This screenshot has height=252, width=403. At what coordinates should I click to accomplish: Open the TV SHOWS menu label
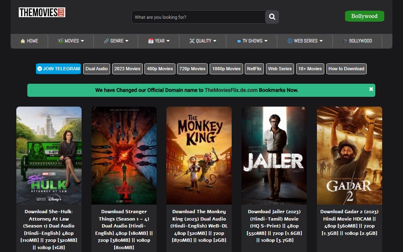[252, 41]
